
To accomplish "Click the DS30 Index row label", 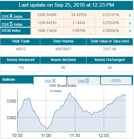I will point(15,31).
